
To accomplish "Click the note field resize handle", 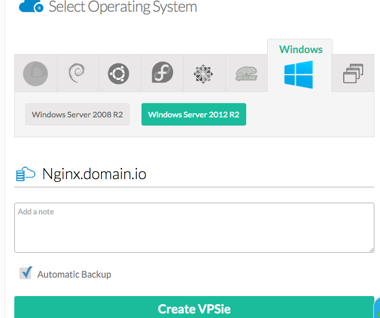I will [x=371, y=250].
